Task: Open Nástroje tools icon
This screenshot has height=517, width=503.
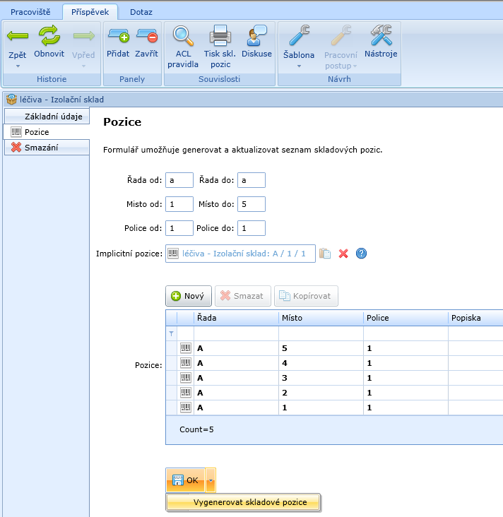Action: tap(381, 37)
